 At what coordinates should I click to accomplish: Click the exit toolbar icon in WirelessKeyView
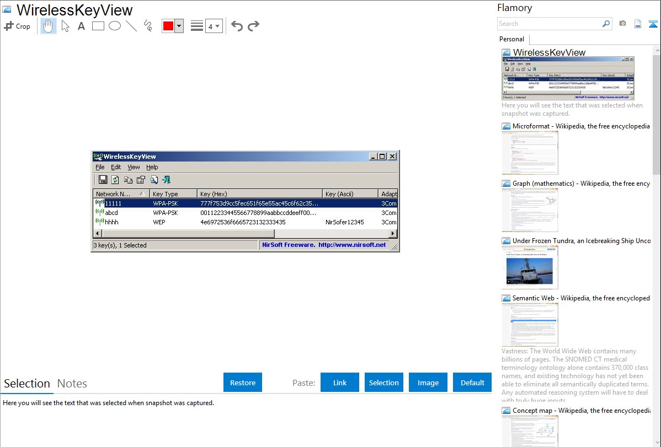tap(167, 180)
